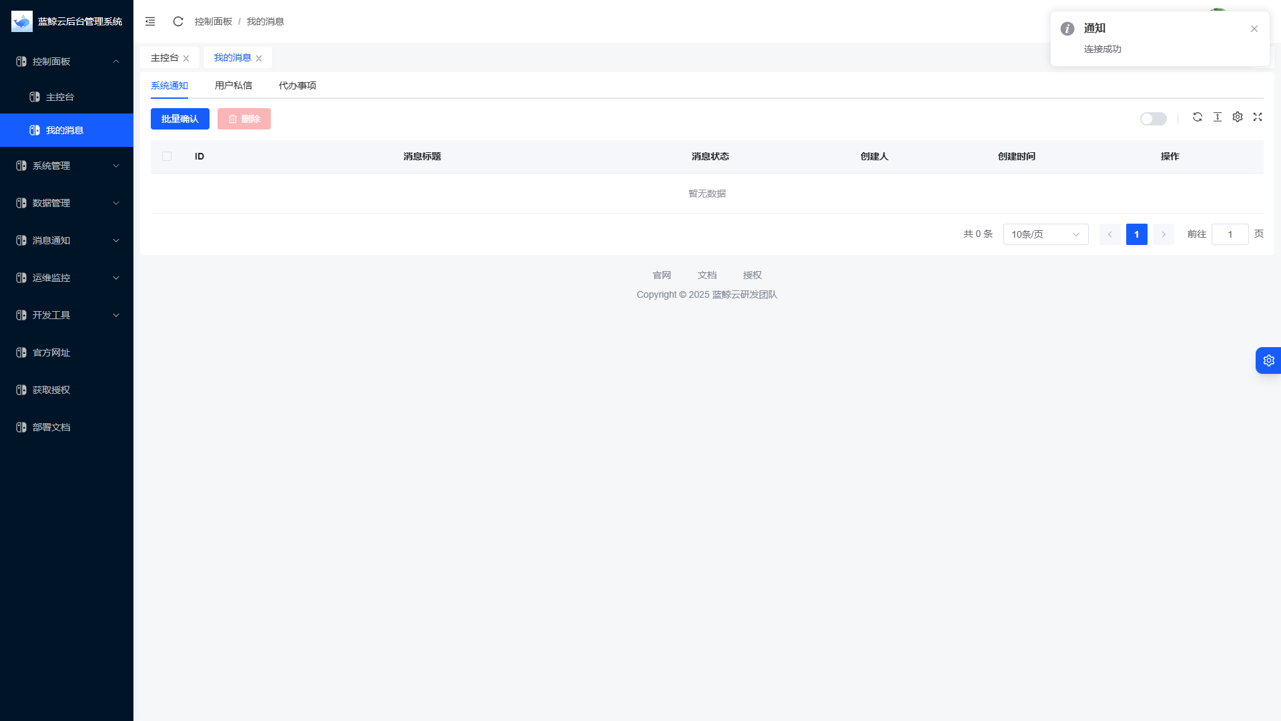Image resolution: width=1281 pixels, height=721 pixels.
Task: Dismiss the 通知 popup with its X
Action: (1254, 29)
